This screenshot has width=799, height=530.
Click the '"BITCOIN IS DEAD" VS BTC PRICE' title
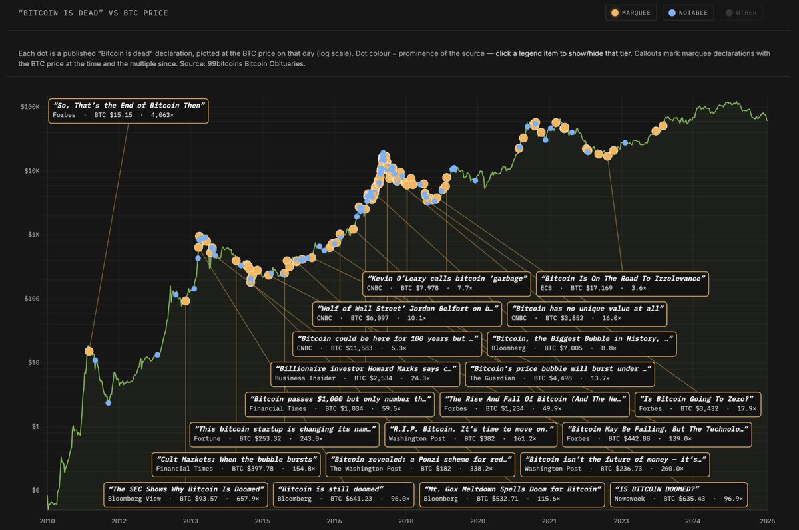coord(93,13)
